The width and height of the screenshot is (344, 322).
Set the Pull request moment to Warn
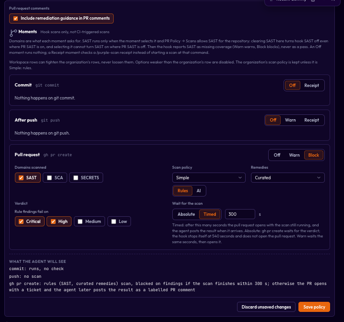[x=294, y=155]
